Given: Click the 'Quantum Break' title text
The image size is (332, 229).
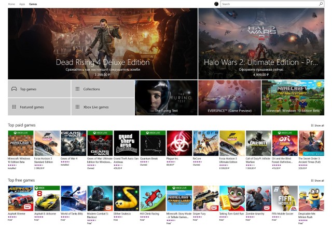Looking at the screenshot, I should pyautogui.click(x=149, y=158).
